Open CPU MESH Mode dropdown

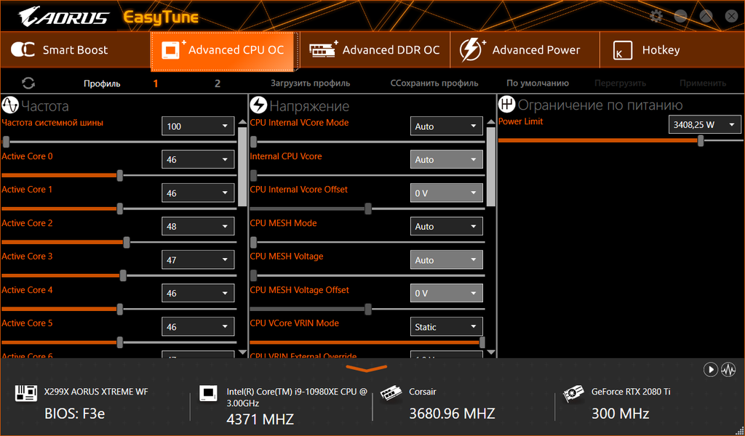(446, 226)
